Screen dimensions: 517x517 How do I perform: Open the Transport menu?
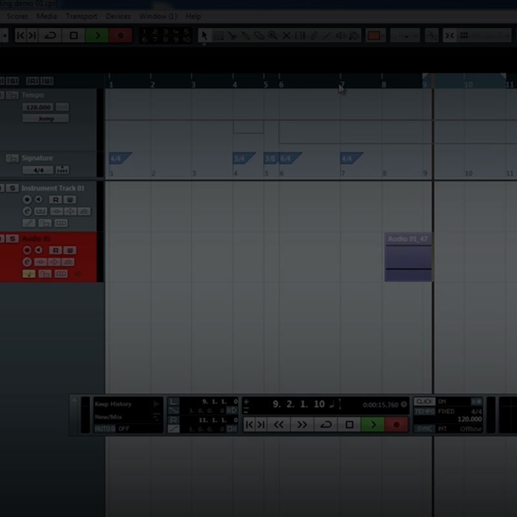click(x=81, y=16)
